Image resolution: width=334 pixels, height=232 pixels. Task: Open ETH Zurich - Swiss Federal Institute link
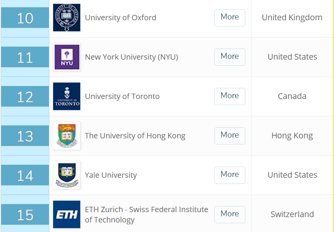tap(146, 214)
